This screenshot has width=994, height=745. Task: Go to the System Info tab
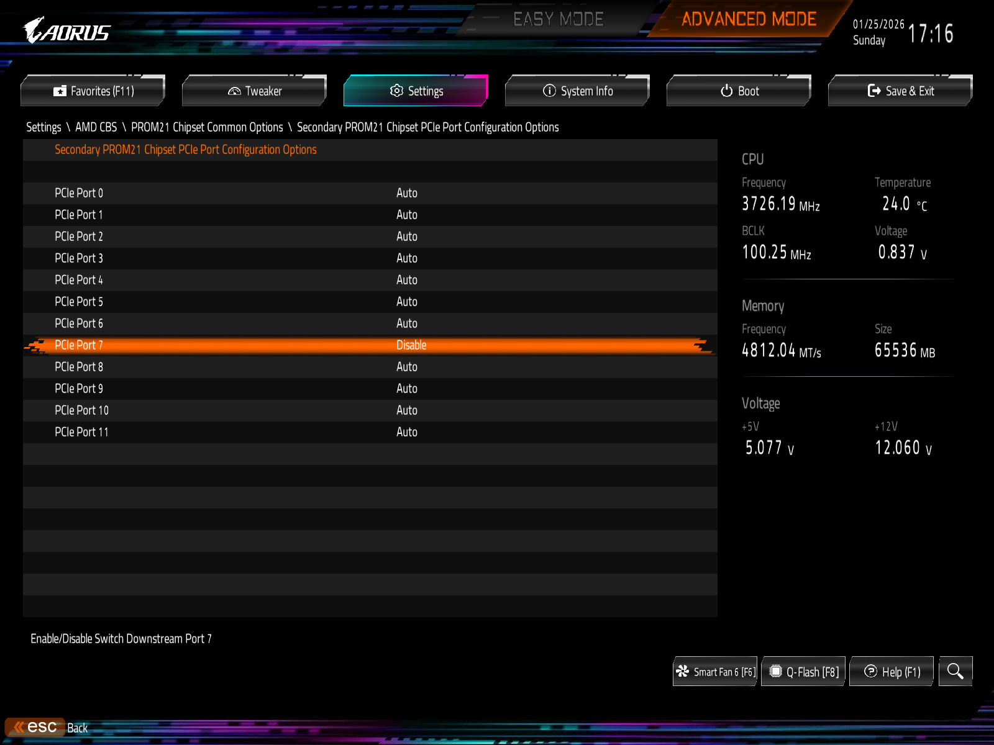click(578, 91)
